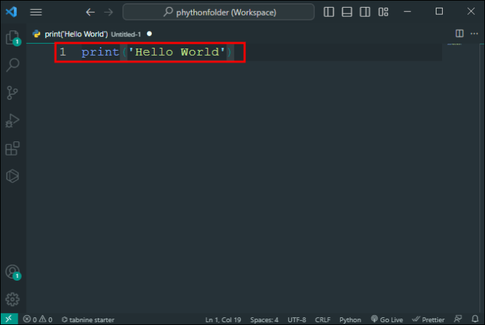Change encoding via UTF-8

point(297,319)
